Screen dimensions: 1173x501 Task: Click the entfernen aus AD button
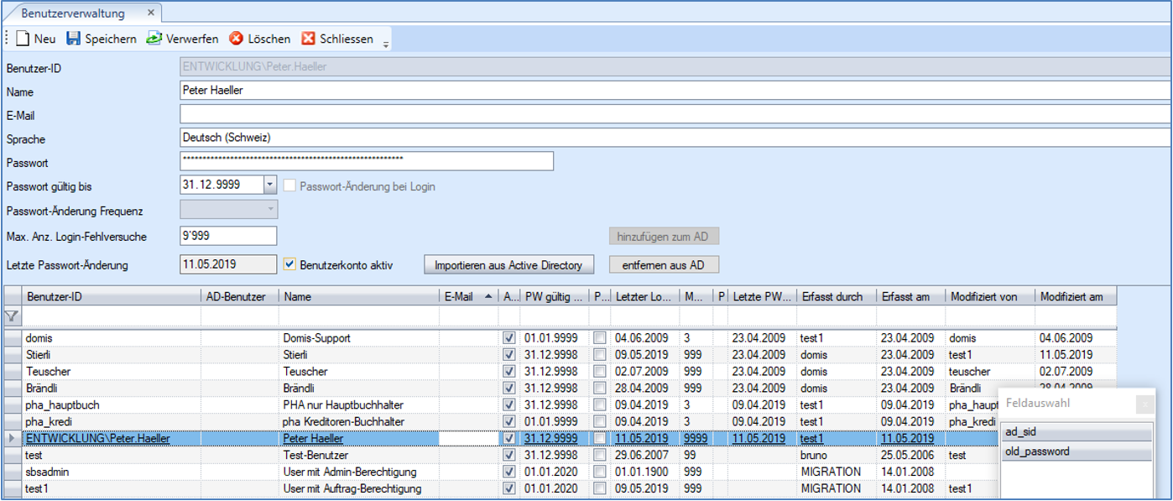click(x=663, y=265)
